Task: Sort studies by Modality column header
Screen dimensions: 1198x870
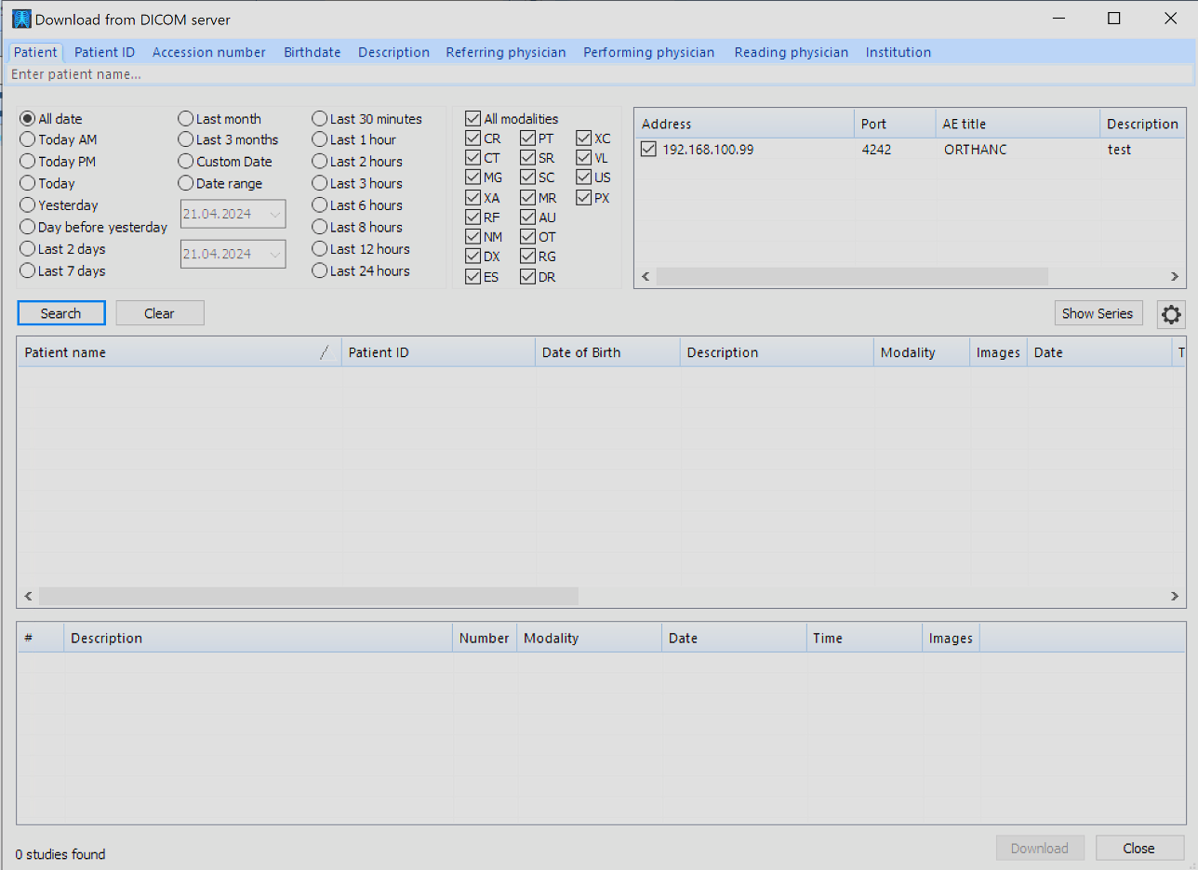Action: pos(922,352)
